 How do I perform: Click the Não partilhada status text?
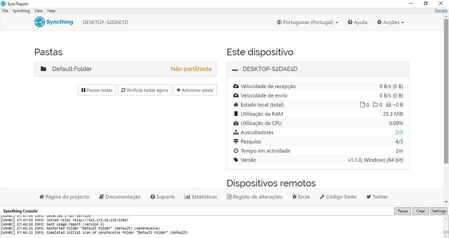191,69
